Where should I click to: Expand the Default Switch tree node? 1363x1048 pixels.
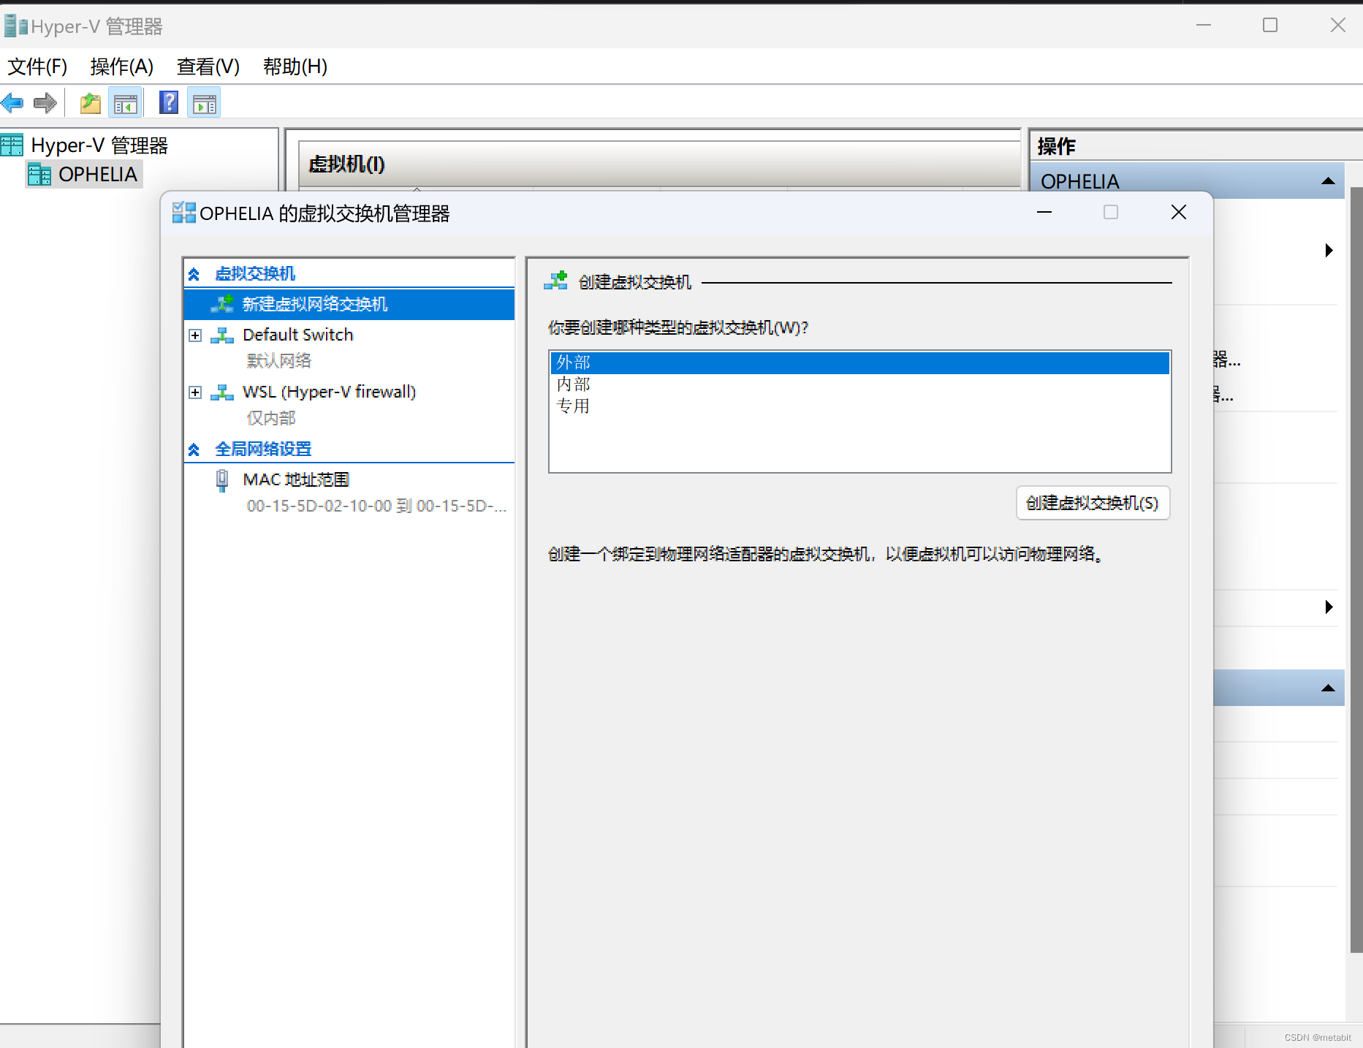pyautogui.click(x=195, y=335)
